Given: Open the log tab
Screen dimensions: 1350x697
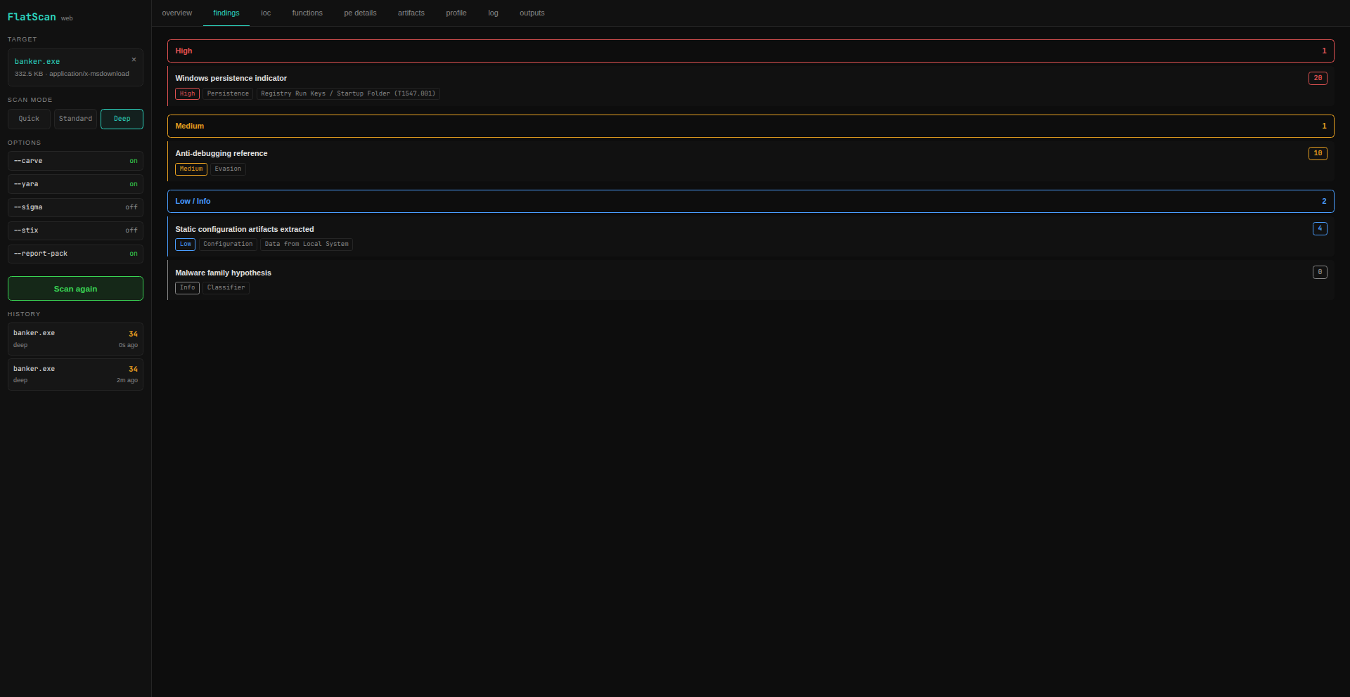Looking at the screenshot, I should (493, 13).
